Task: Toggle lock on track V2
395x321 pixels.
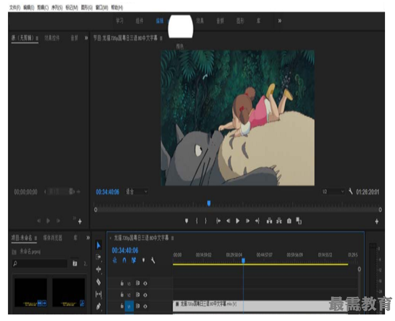Action: [x=122, y=294]
